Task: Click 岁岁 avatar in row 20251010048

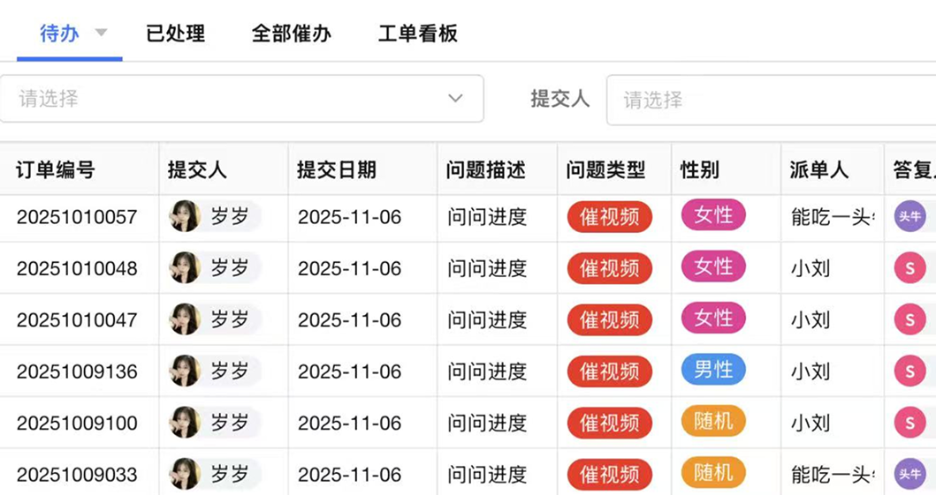Action: [185, 267]
